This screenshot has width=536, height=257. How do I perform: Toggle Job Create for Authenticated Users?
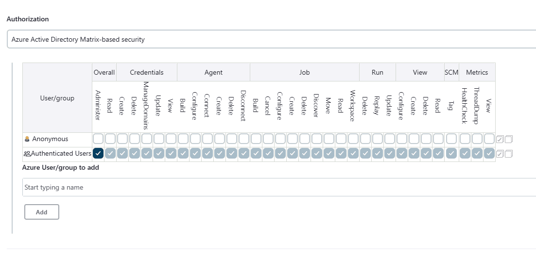tap(292, 154)
